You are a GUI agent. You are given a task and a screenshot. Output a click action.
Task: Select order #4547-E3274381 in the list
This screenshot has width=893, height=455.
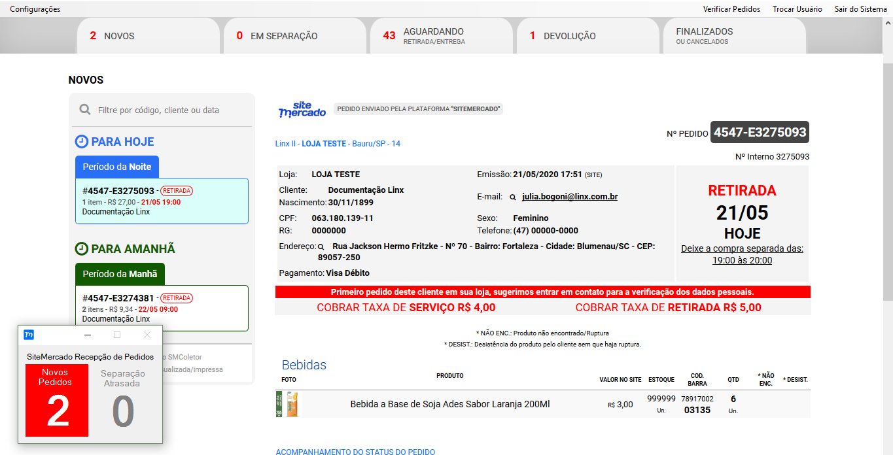click(162, 308)
